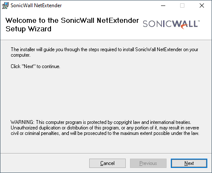Close the setup wizard with the X

(x=202, y=5)
